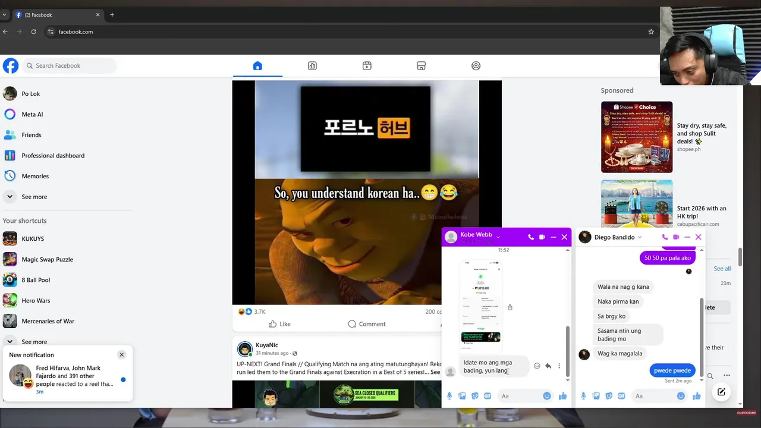Choose a GIF in Kobe Webb chat
This screenshot has width=761, height=428.
(488, 396)
